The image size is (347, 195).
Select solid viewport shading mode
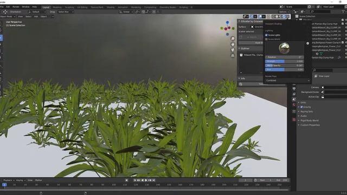click(x=277, y=16)
